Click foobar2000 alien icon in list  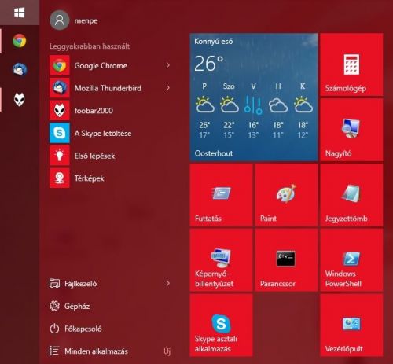point(60,110)
